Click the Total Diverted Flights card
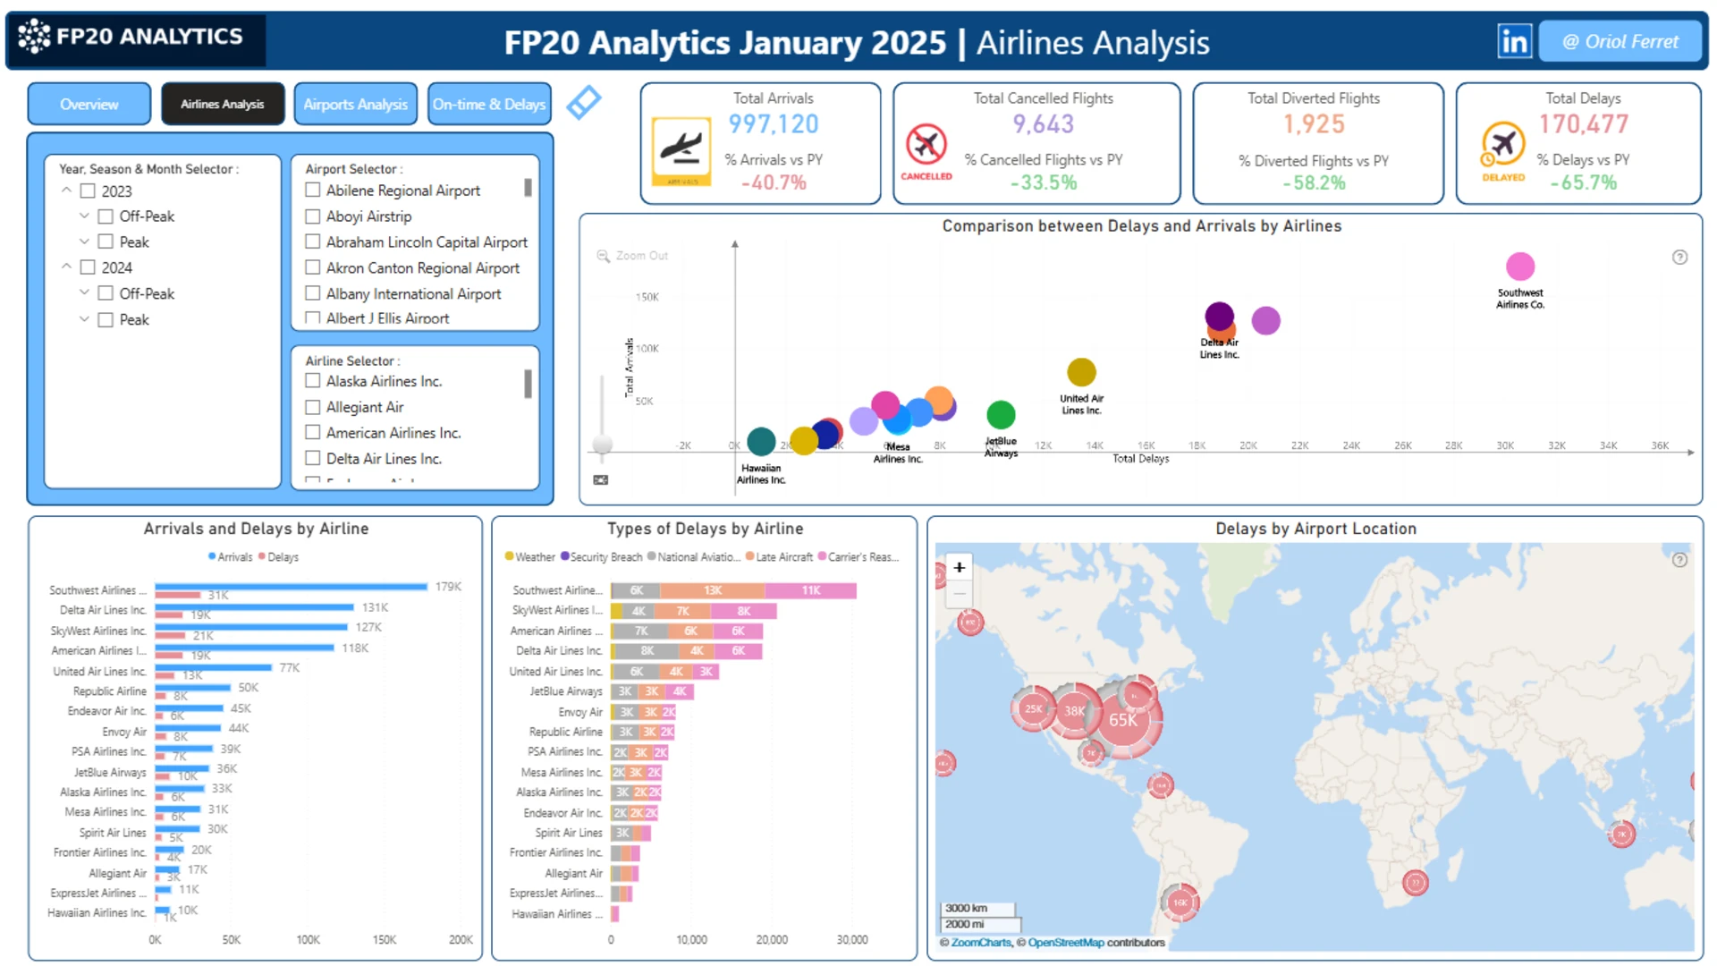Image resolution: width=1717 pixels, height=966 pixels. coord(1317,143)
